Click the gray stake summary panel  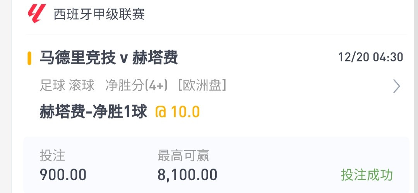(216, 165)
